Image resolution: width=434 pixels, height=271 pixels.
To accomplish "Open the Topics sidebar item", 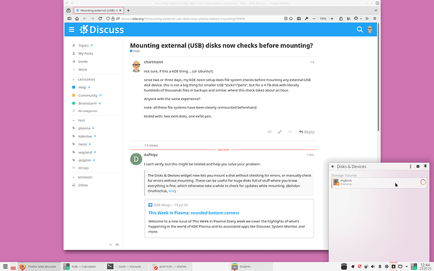I will click(x=83, y=45).
